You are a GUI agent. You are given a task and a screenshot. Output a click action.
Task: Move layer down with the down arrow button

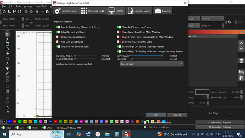(x=241, y=49)
